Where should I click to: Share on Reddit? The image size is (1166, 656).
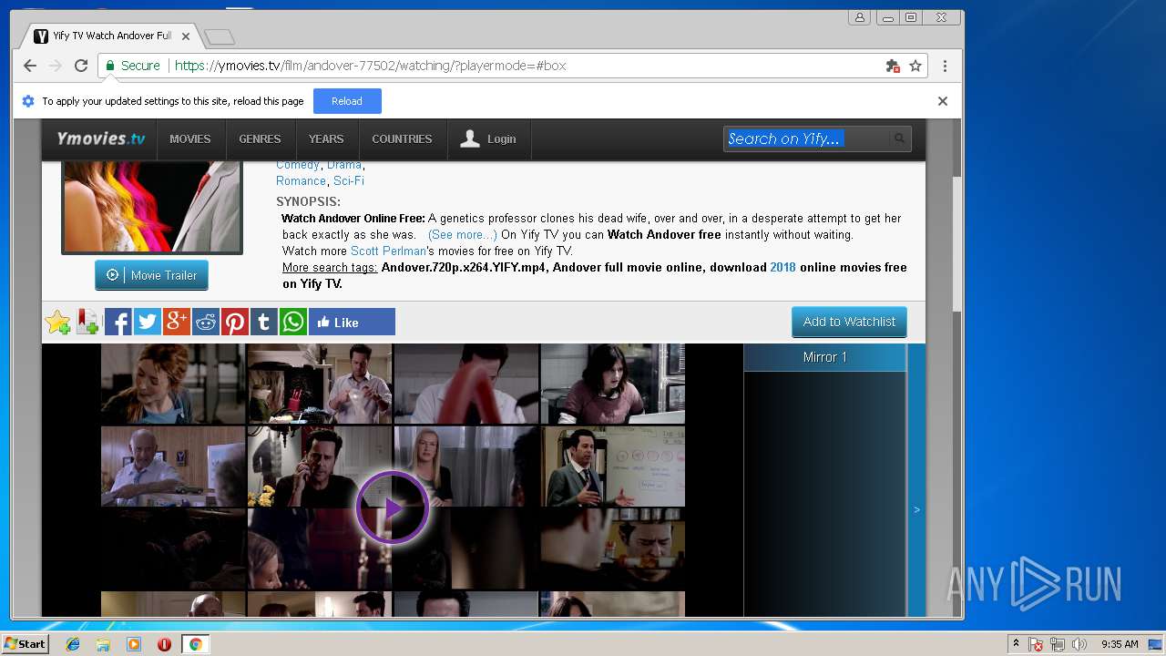205,322
